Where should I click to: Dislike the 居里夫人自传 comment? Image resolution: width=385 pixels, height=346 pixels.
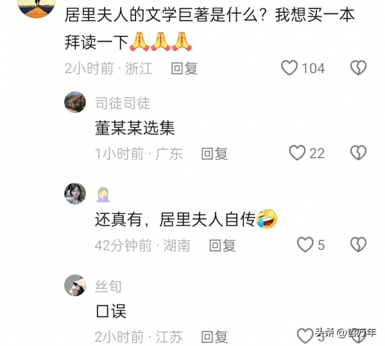(x=358, y=245)
